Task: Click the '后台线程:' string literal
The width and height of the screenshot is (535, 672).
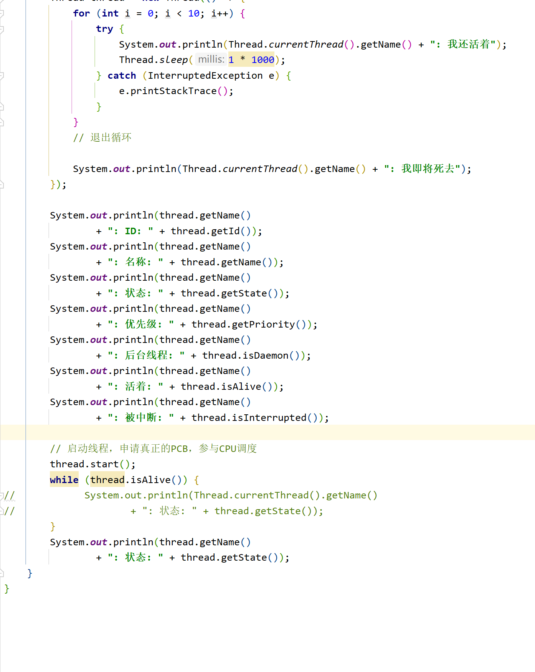Action: tap(146, 356)
